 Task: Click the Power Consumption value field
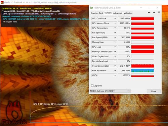point(124,66)
